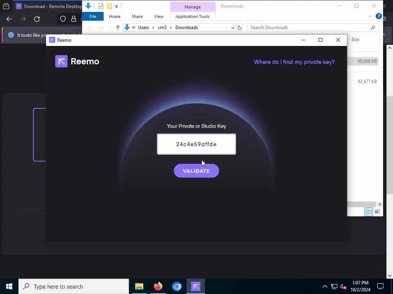The height and width of the screenshot is (294, 393).
Task: Select the Download - Remote Desktop browser tab
Action: pos(48,6)
